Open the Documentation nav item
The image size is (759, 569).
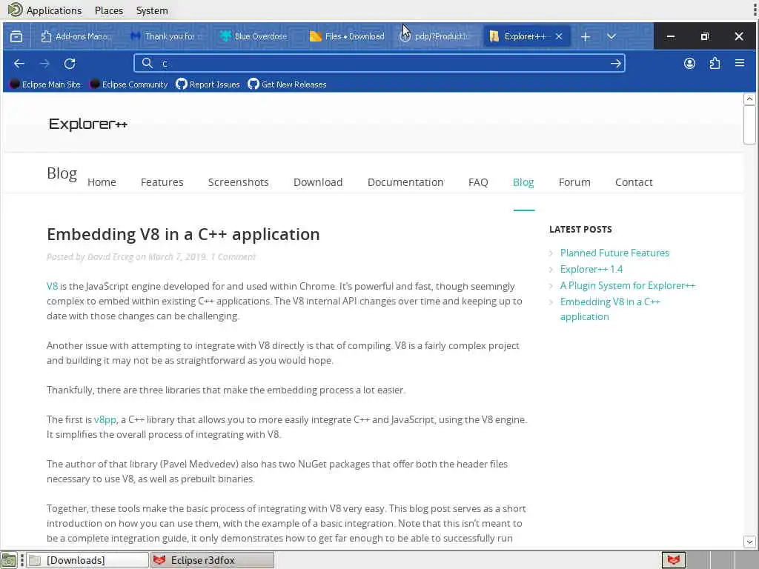pyautogui.click(x=405, y=182)
